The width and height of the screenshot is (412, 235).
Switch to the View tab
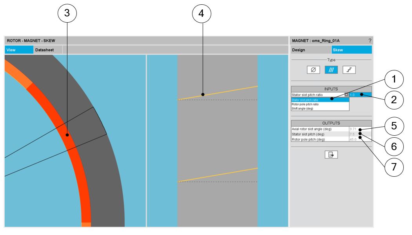coord(19,50)
